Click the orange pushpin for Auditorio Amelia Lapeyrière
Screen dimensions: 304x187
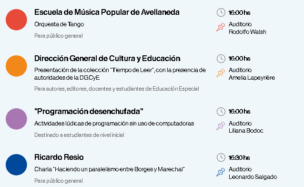(x=221, y=73)
